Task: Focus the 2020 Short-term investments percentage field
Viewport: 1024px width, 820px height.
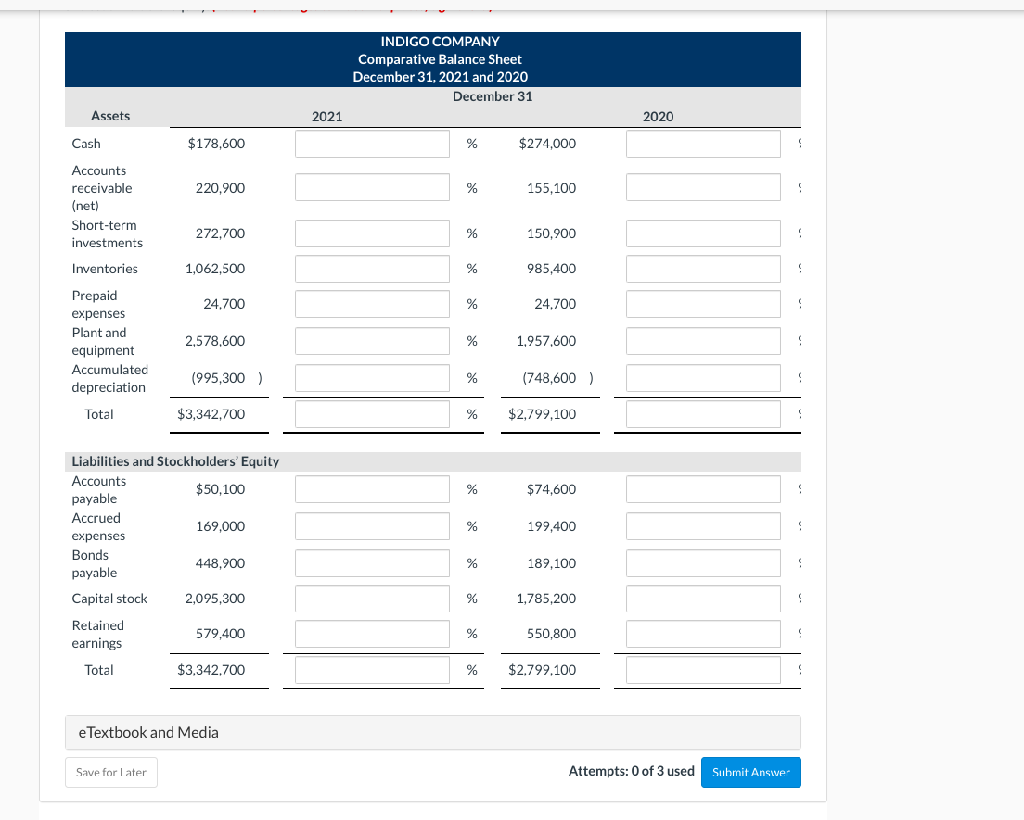Action: point(703,233)
